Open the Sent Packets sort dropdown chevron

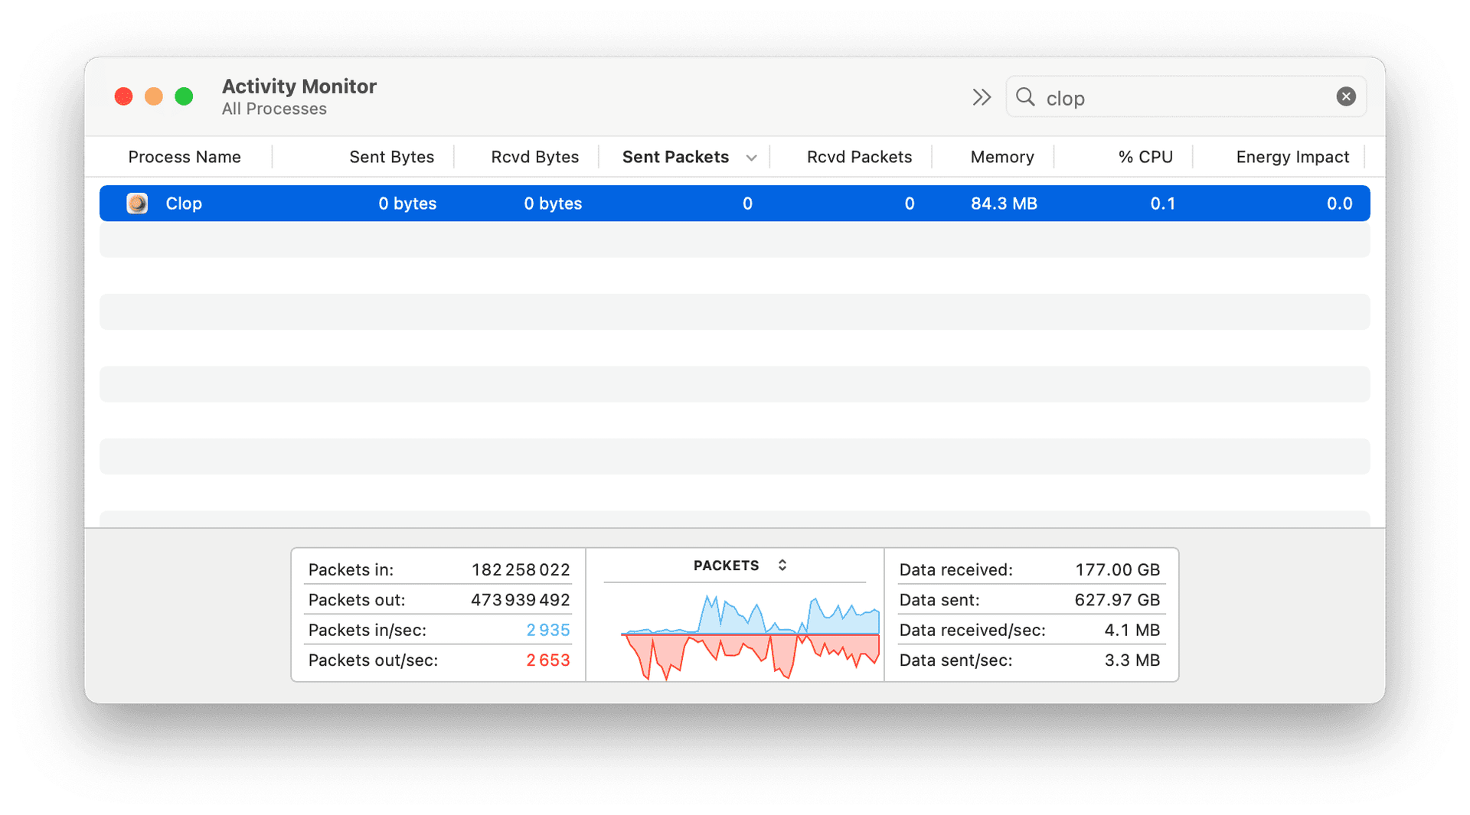[751, 157]
